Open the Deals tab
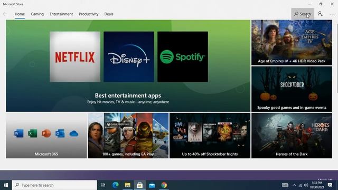The width and height of the screenshot is (338, 190). 109,14
